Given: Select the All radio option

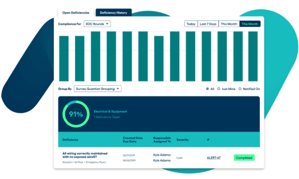Looking at the screenshot, I should click(207, 89).
